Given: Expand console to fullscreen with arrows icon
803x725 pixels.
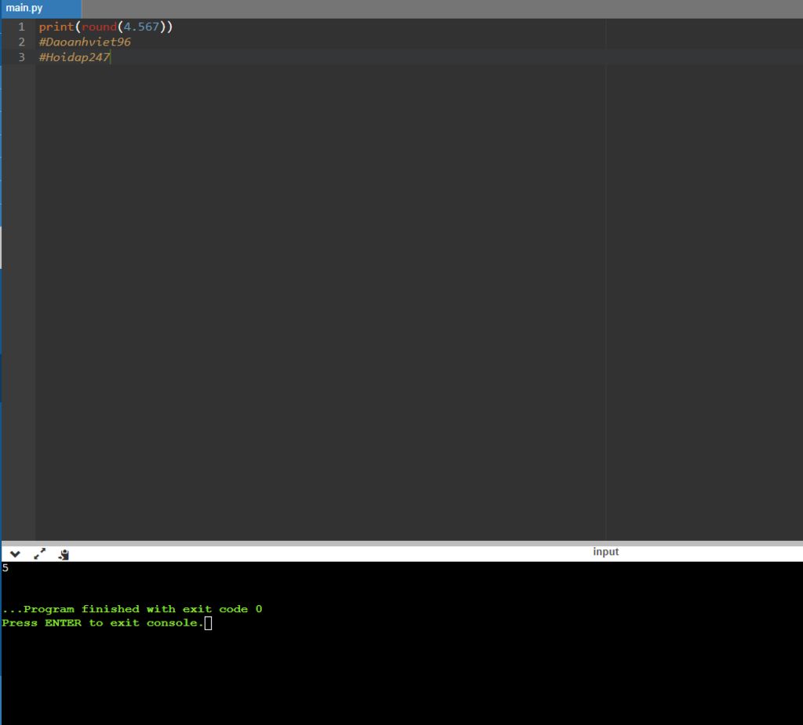Looking at the screenshot, I should click(x=40, y=554).
